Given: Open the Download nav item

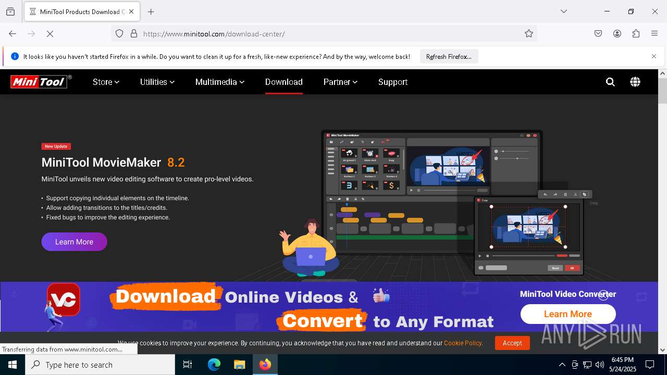Looking at the screenshot, I should coord(284,82).
